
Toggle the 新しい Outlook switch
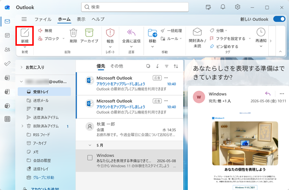(279, 19)
